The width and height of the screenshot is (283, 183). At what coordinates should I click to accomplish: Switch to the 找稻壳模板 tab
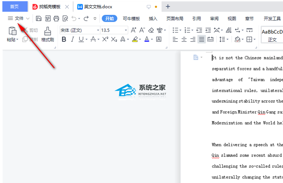pyautogui.click(x=46, y=7)
